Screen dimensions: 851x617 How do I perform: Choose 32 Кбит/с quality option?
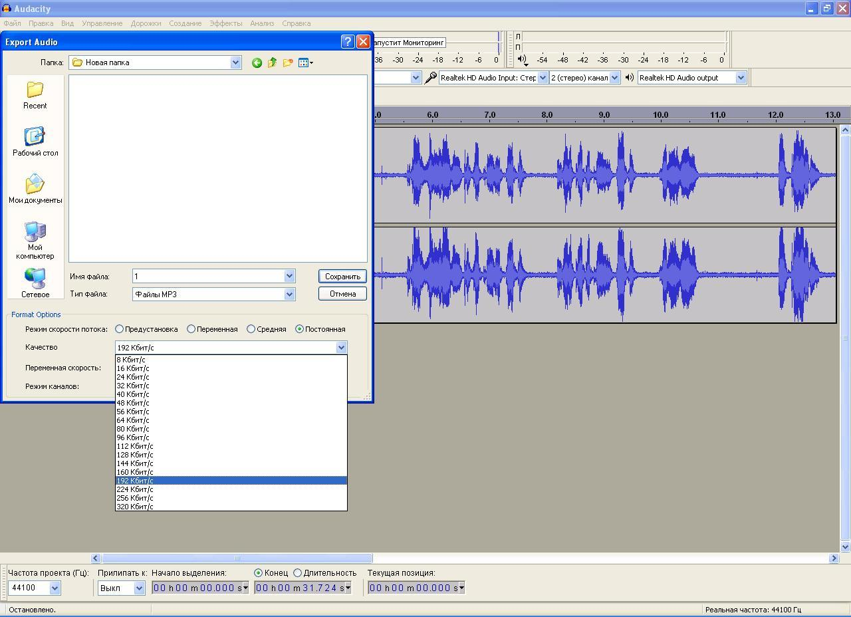231,386
